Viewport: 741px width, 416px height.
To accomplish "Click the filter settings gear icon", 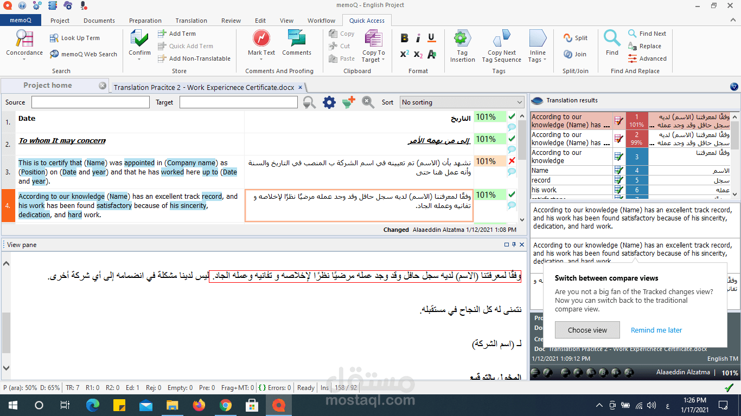I will click(329, 102).
